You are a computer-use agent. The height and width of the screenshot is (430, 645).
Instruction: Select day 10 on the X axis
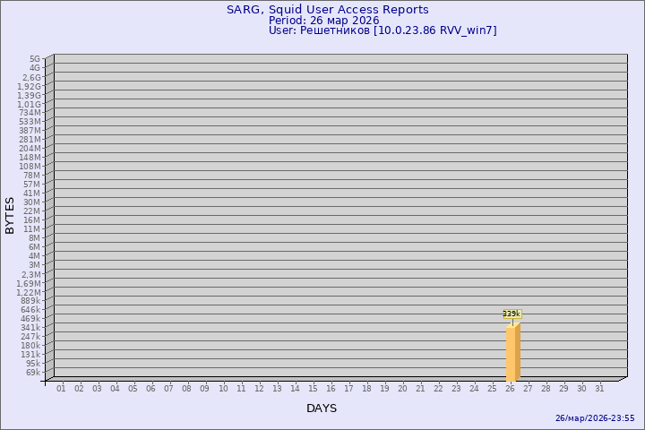click(223, 389)
